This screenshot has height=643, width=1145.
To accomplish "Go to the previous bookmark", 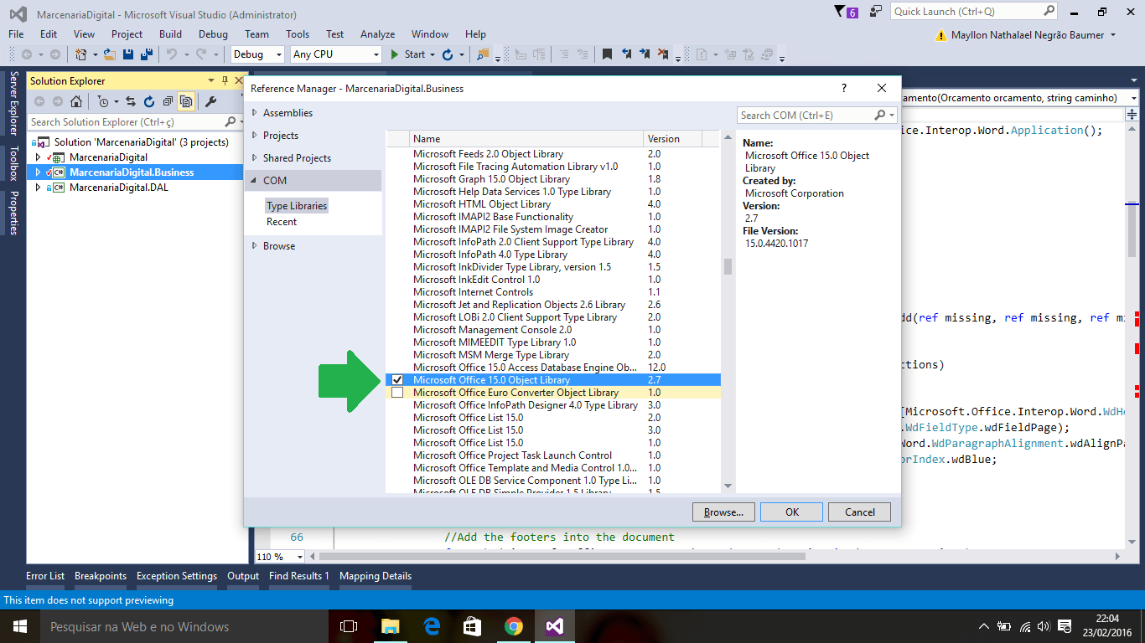I will (627, 54).
